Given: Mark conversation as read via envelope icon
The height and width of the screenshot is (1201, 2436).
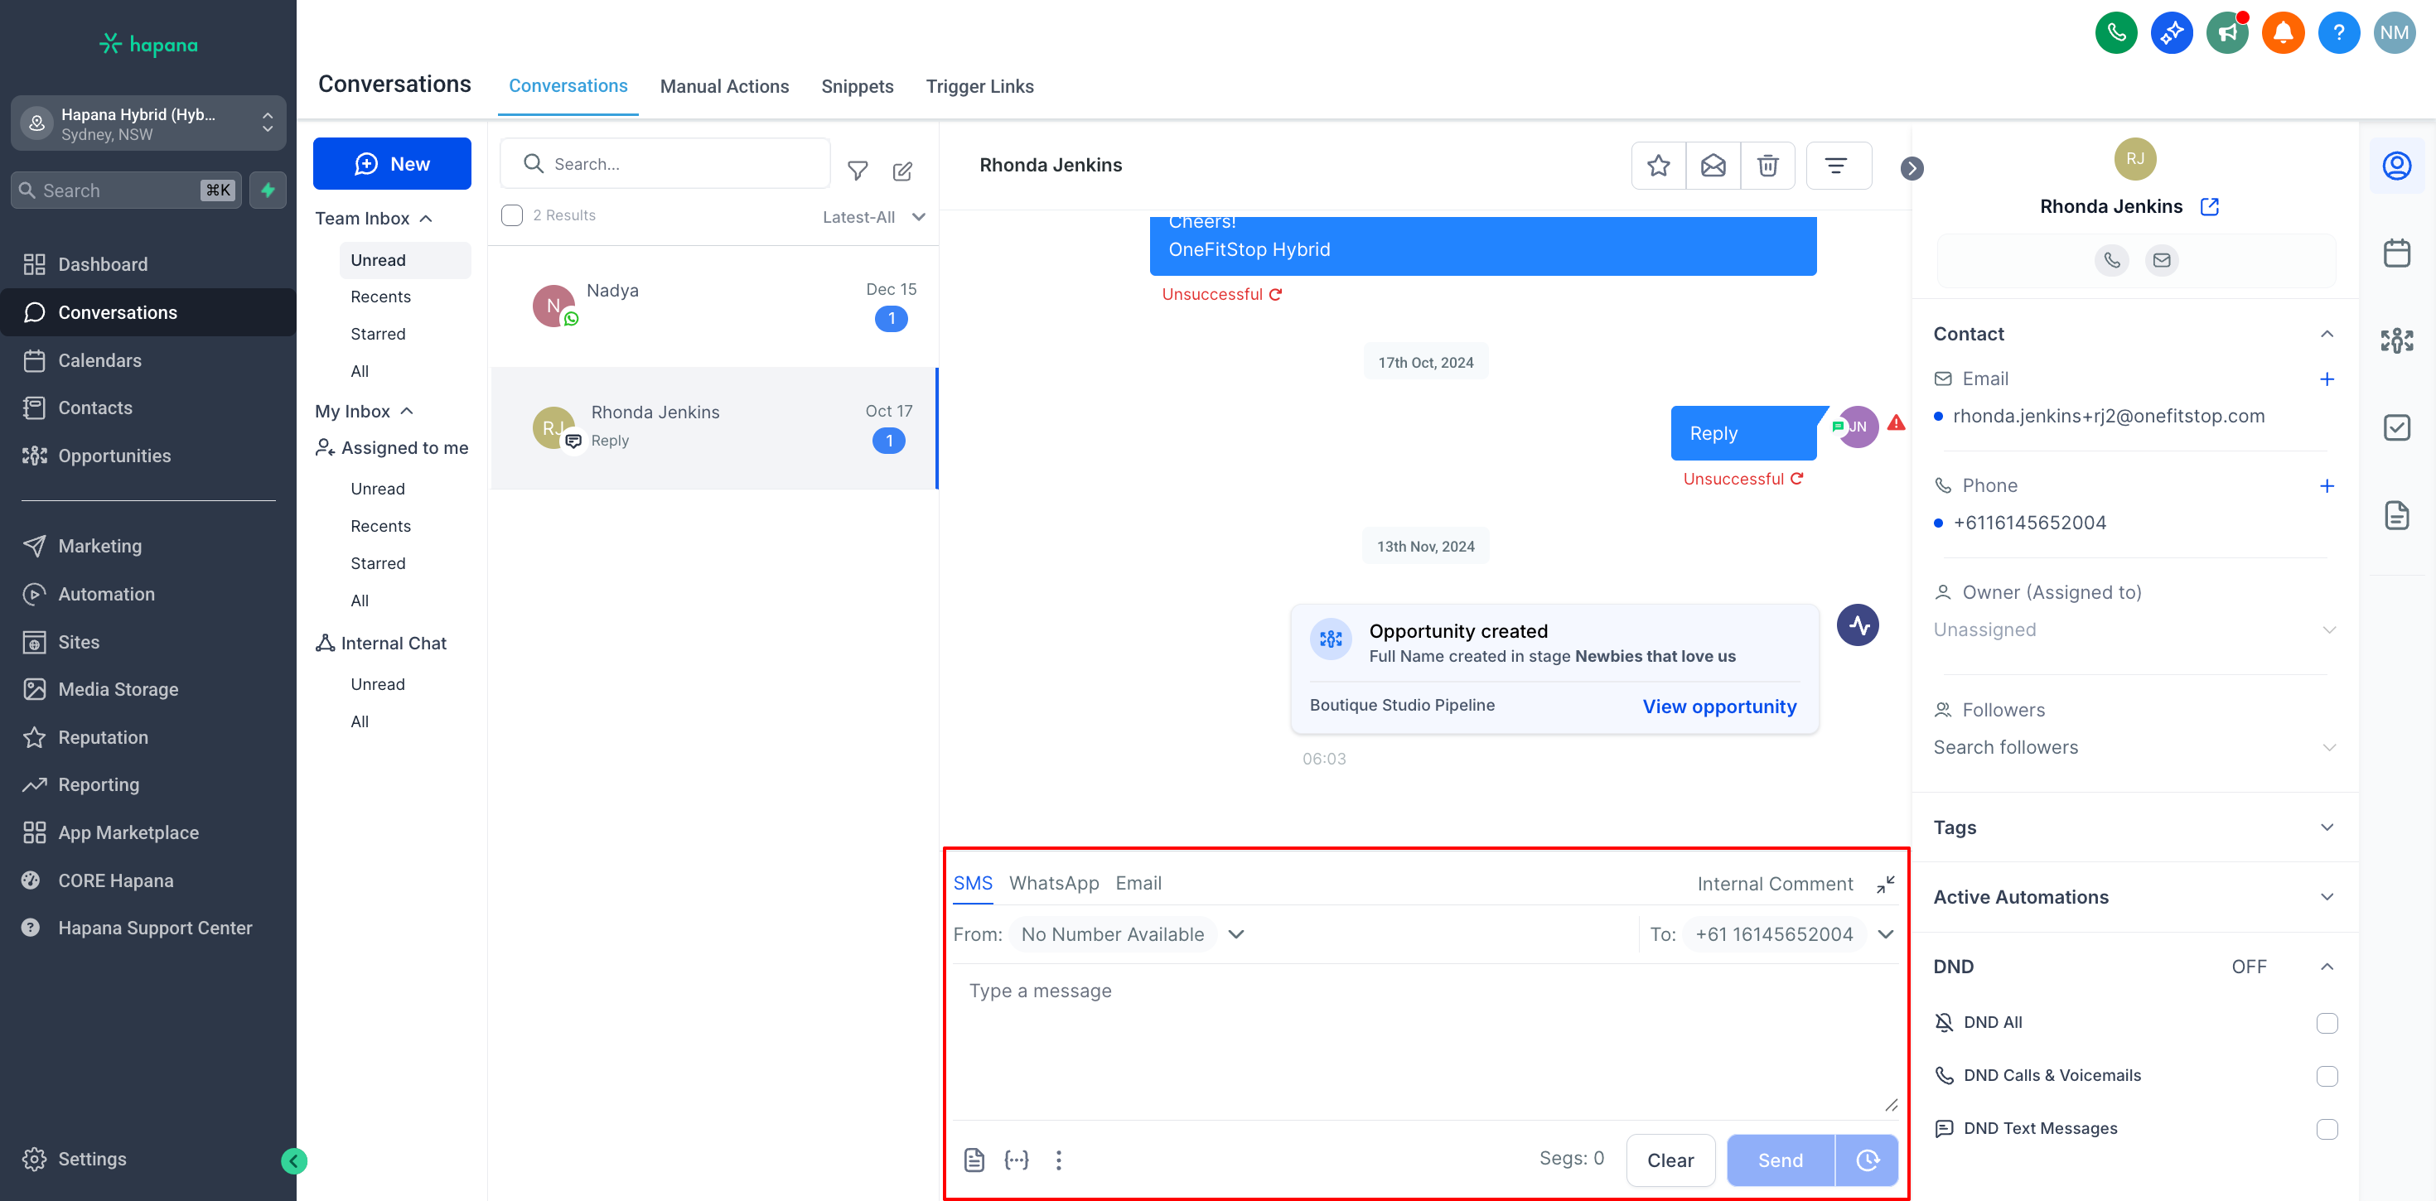Looking at the screenshot, I should (1713, 166).
